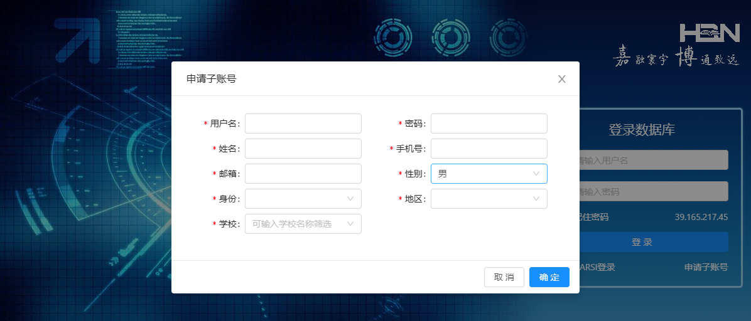Toggle the 记住密码 option
The image size is (751, 321).
(x=594, y=217)
